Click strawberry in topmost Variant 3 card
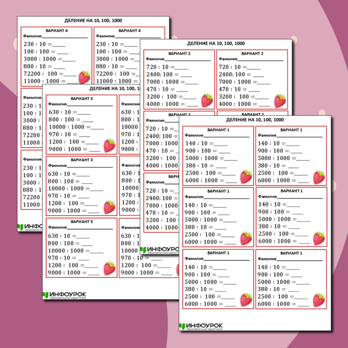 (x=109, y=145)
